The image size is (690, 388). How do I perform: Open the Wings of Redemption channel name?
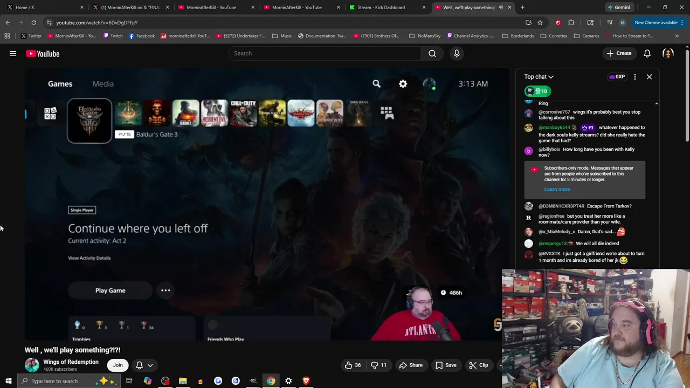click(x=71, y=362)
